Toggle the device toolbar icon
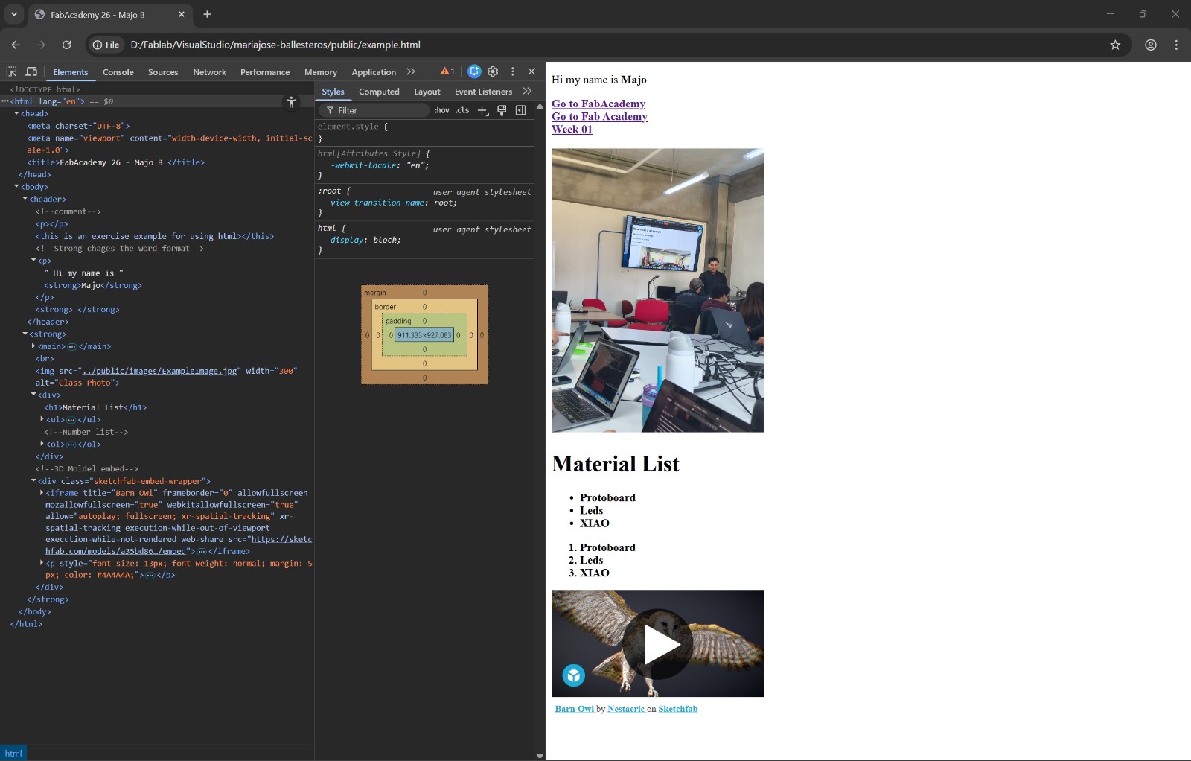The width and height of the screenshot is (1191, 761). (x=31, y=71)
